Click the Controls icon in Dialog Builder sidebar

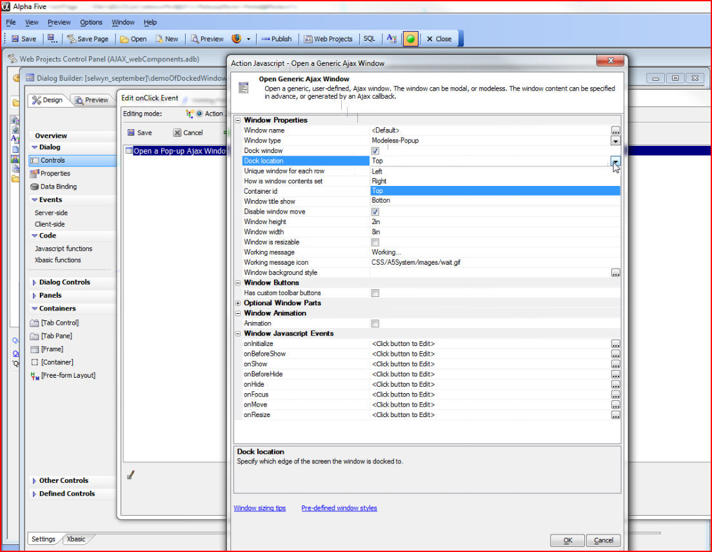[35, 161]
